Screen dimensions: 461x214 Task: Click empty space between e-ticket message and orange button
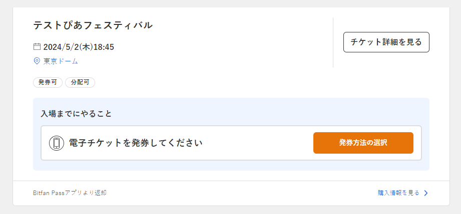tap(258, 143)
